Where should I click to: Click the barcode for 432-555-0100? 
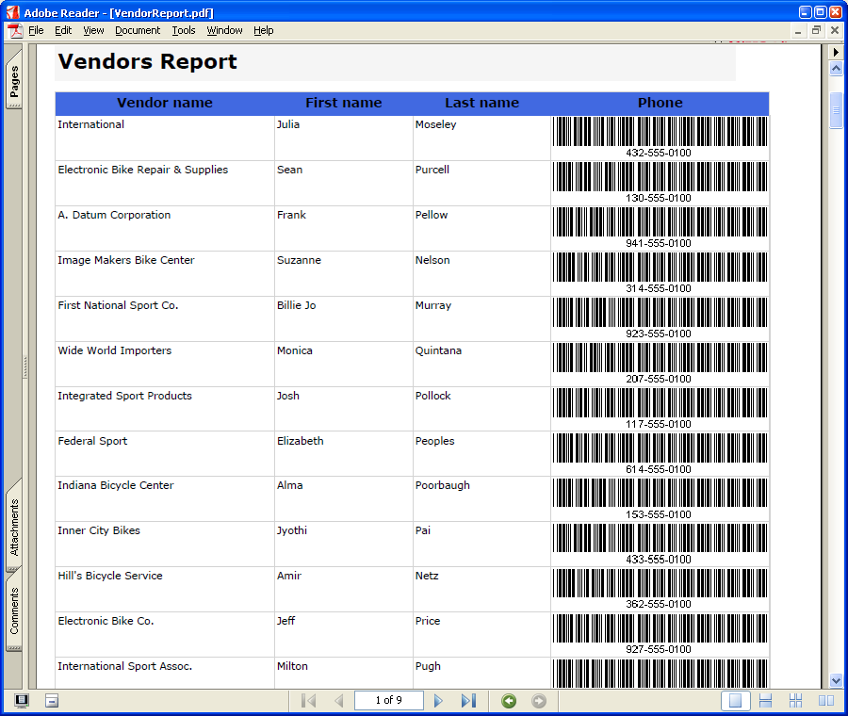coord(660,131)
